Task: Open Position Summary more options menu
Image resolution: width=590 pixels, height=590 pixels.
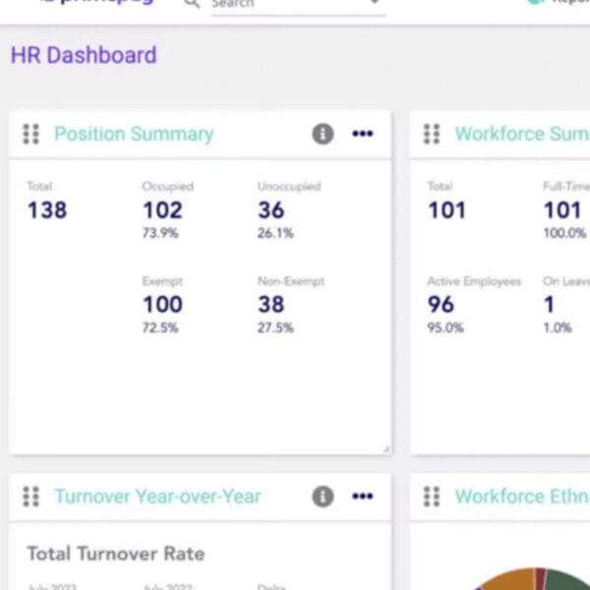Action: 363,134
